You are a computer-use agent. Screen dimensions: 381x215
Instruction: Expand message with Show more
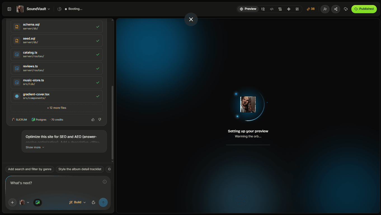click(35, 147)
